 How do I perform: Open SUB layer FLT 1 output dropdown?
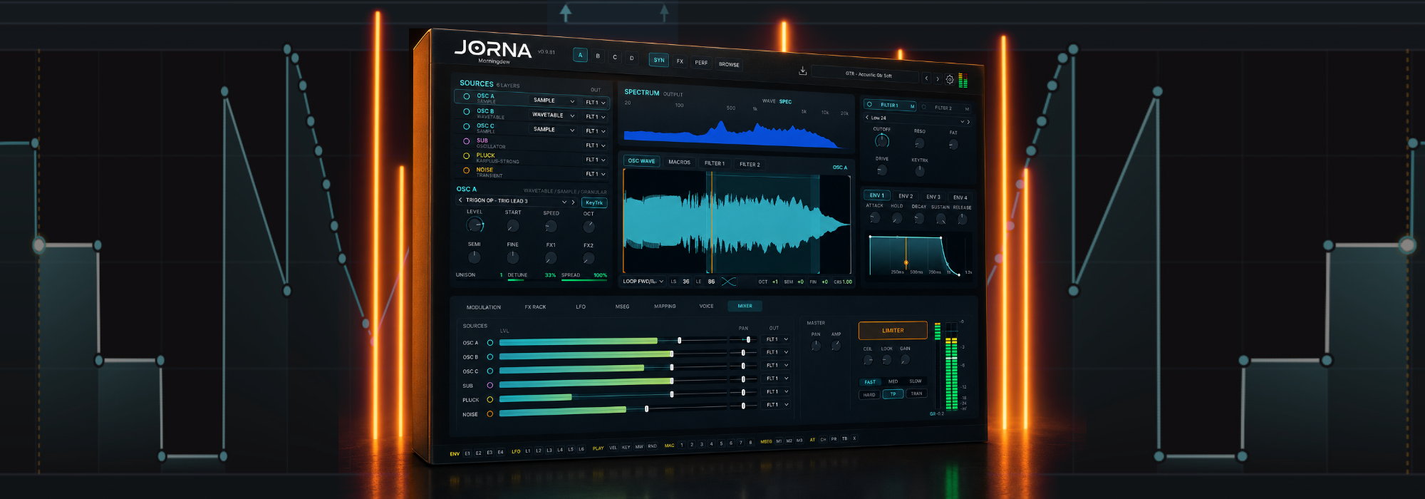pyautogui.click(x=596, y=145)
